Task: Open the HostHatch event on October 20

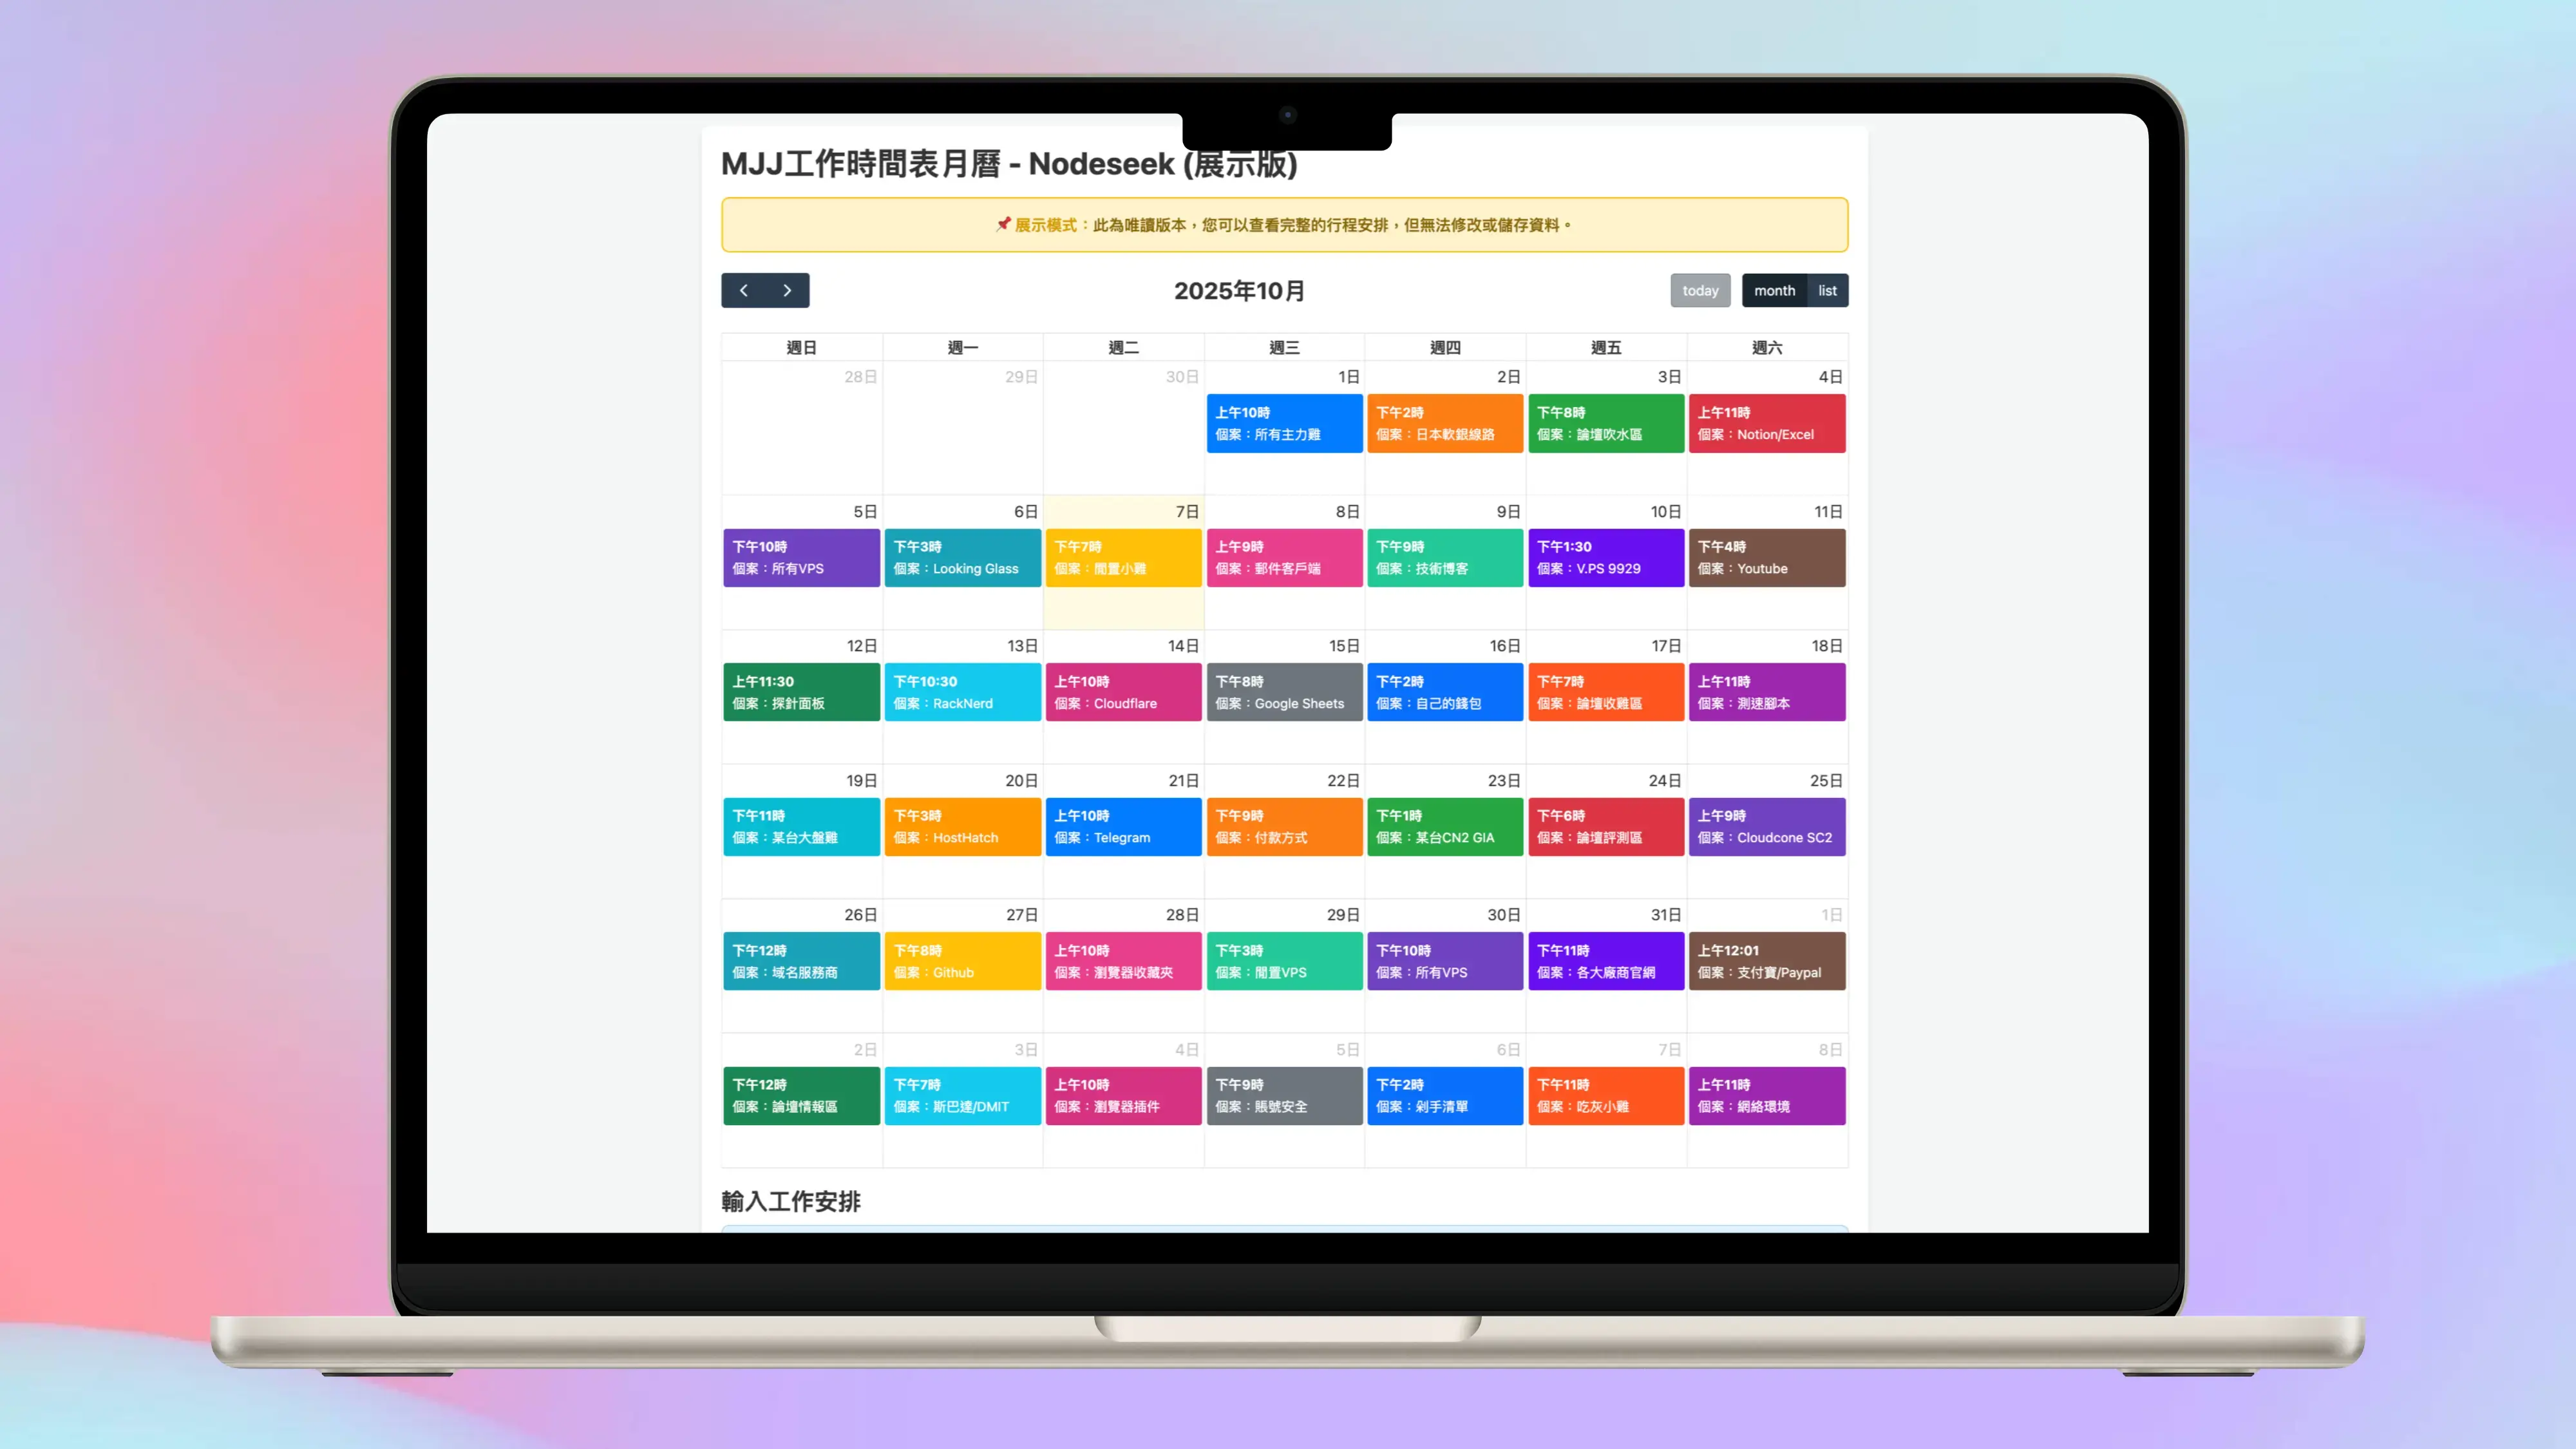Action: (962, 827)
